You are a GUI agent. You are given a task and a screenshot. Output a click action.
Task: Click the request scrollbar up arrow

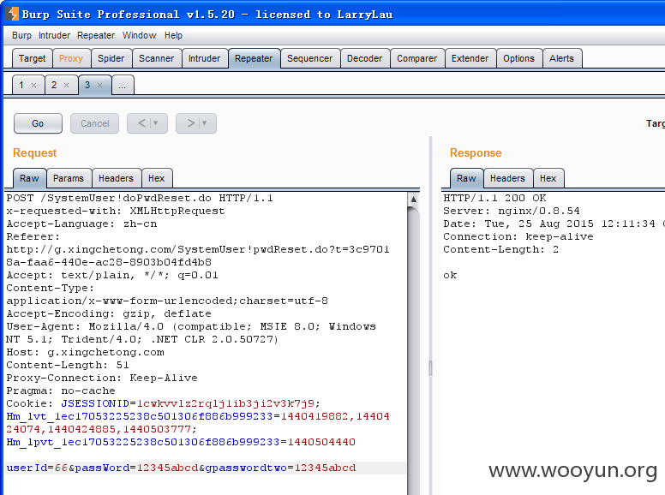413,199
